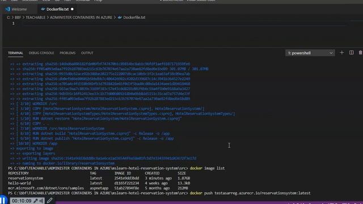Open the '1: powershell' terminal dropdown
The height and width of the screenshot is (204, 363).
point(310,53)
